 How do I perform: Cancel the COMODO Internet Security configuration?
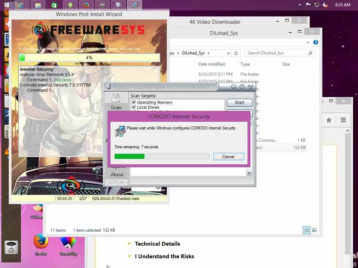pyautogui.click(x=228, y=157)
